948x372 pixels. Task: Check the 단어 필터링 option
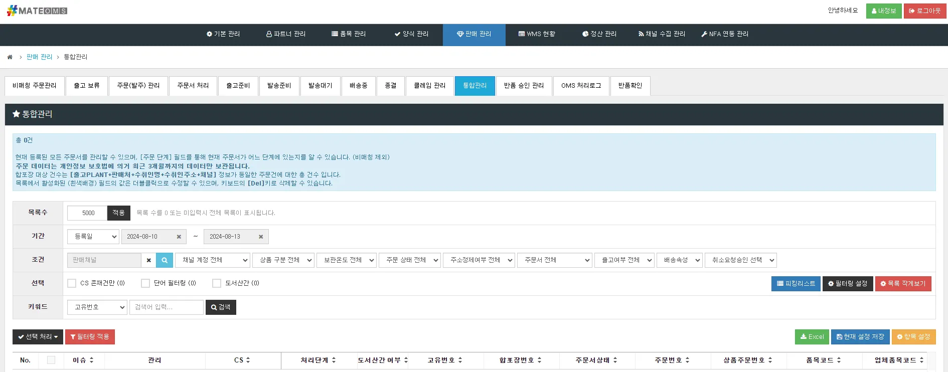click(x=145, y=283)
